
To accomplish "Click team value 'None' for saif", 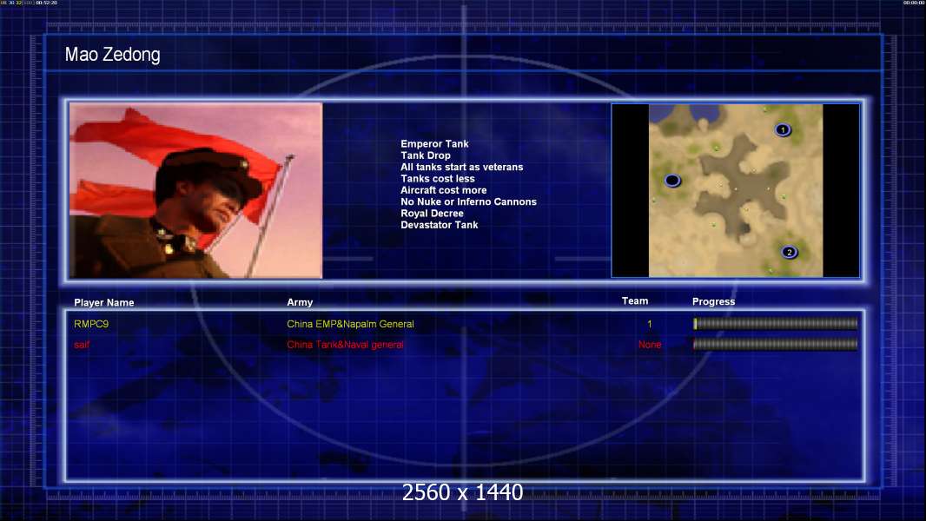I will pyautogui.click(x=650, y=345).
